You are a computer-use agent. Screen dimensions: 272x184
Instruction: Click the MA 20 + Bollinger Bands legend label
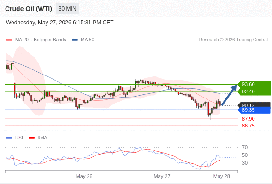click(41, 40)
